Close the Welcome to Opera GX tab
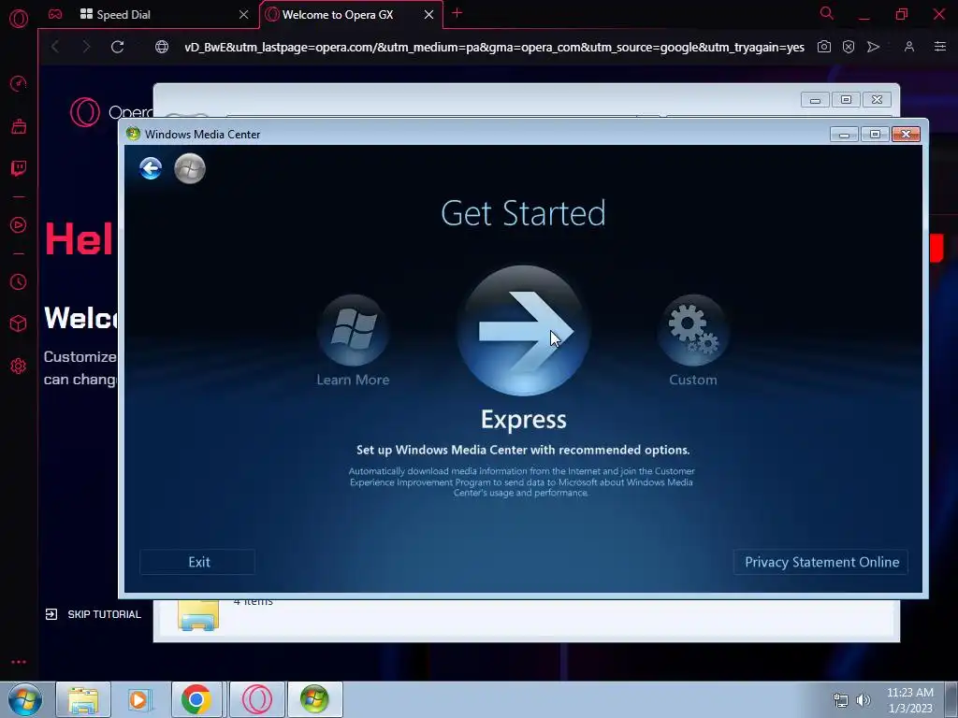 [428, 14]
